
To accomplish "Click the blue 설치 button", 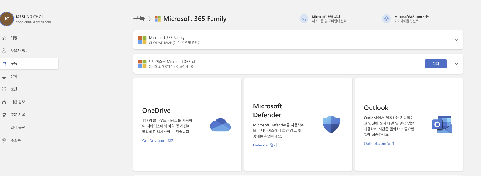I will 436,64.
